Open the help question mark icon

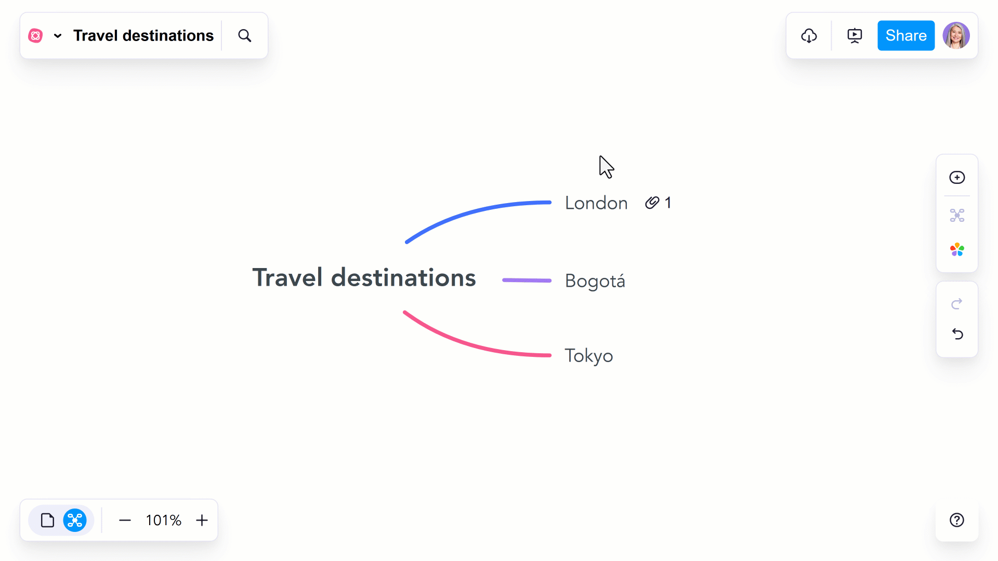[x=957, y=520]
